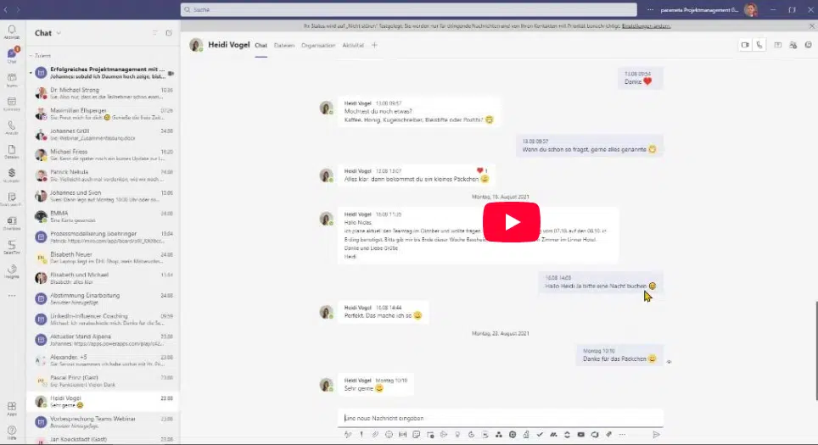818x445 pixels.
Task: Open the text format options in compose bar
Action: (x=348, y=435)
